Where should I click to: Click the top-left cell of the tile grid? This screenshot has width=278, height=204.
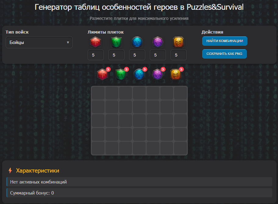click(x=98, y=93)
